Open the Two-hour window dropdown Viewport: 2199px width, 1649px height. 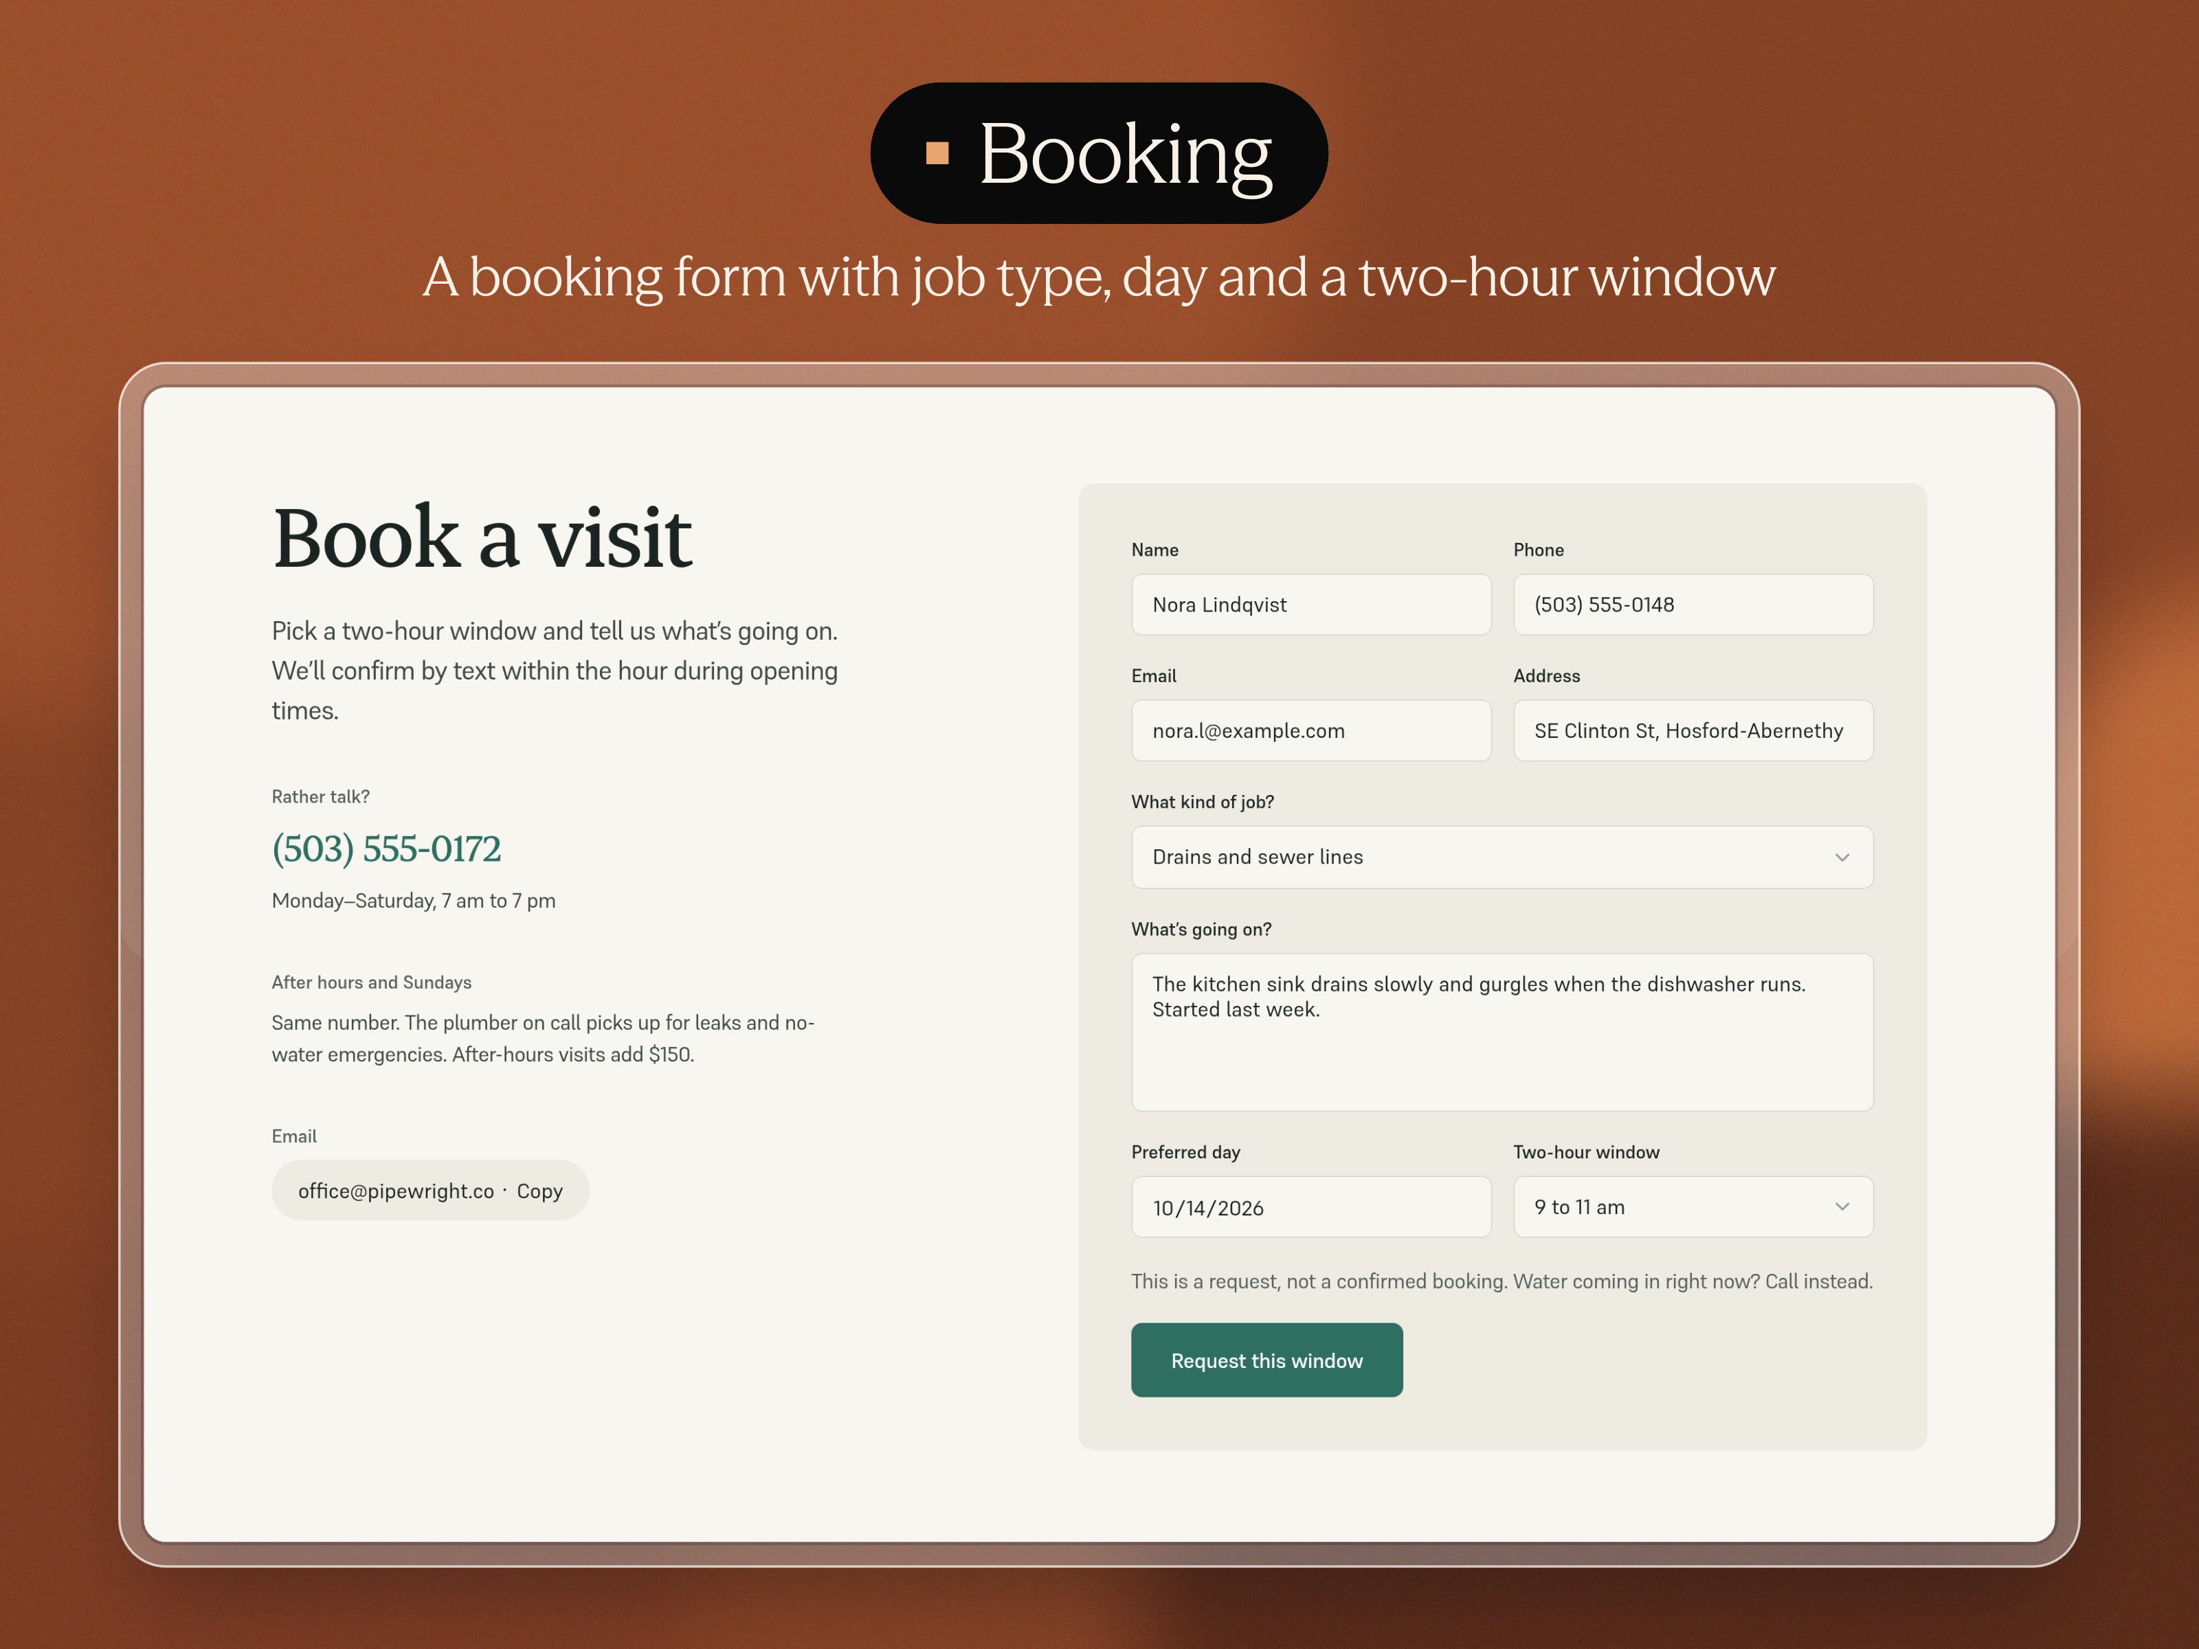(x=1693, y=1207)
